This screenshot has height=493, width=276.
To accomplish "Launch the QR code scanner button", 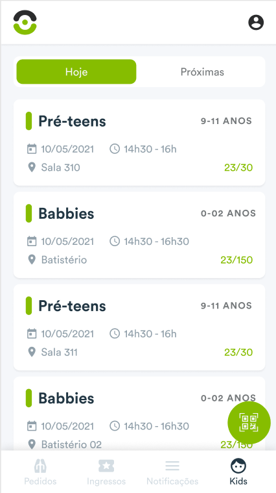I will [x=249, y=423].
